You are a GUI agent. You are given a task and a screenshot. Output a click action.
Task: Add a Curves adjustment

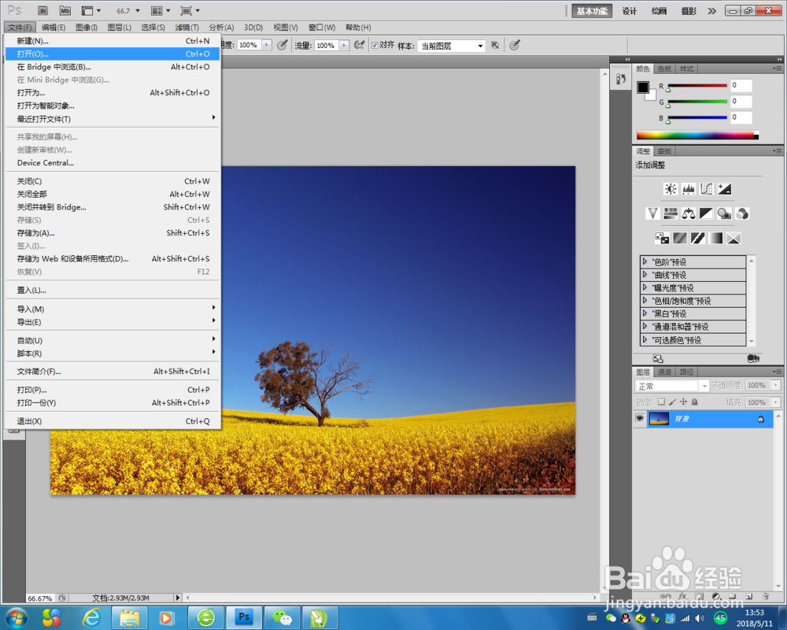(706, 189)
